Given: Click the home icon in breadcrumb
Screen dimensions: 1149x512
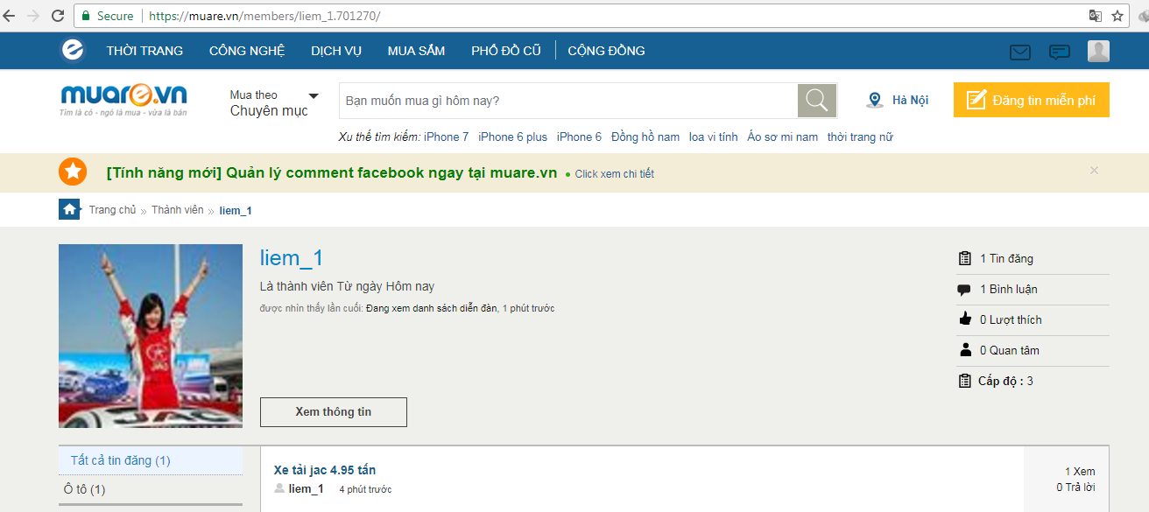Looking at the screenshot, I should tap(69, 210).
